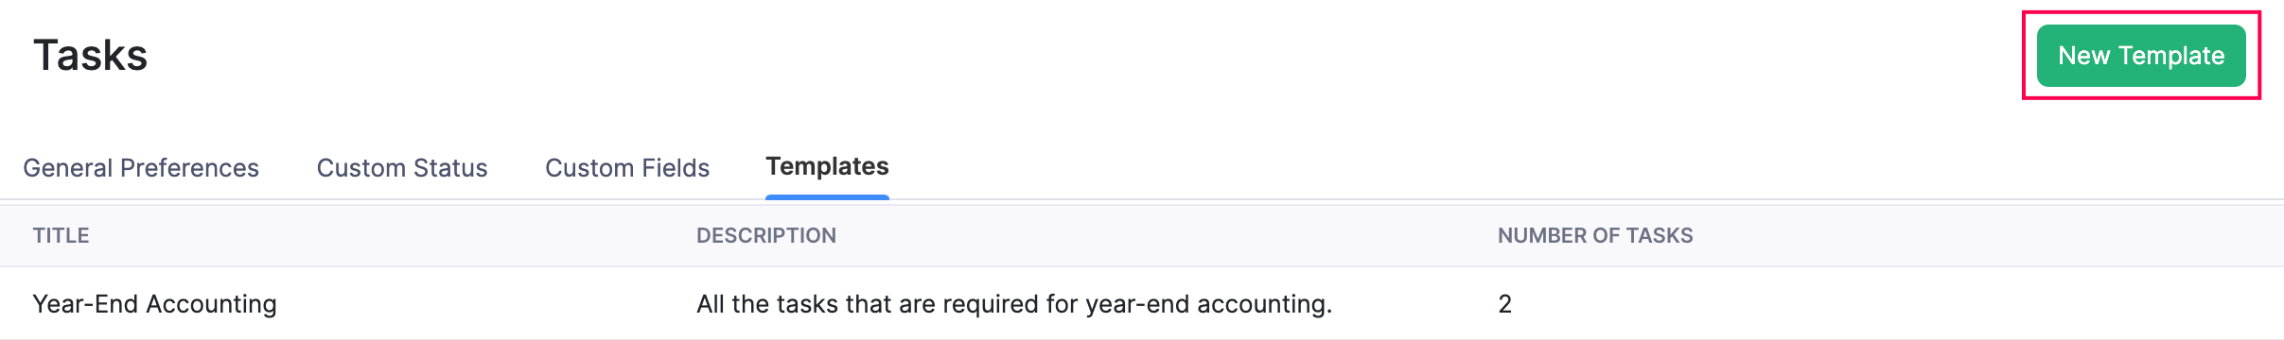Screen dimensions: 2284x340
Task: Switch to the General Preferences tab
Action: click(x=141, y=168)
